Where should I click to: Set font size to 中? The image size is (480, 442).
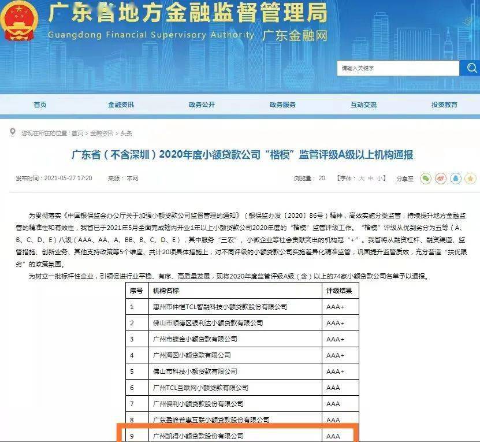tap(371, 179)
